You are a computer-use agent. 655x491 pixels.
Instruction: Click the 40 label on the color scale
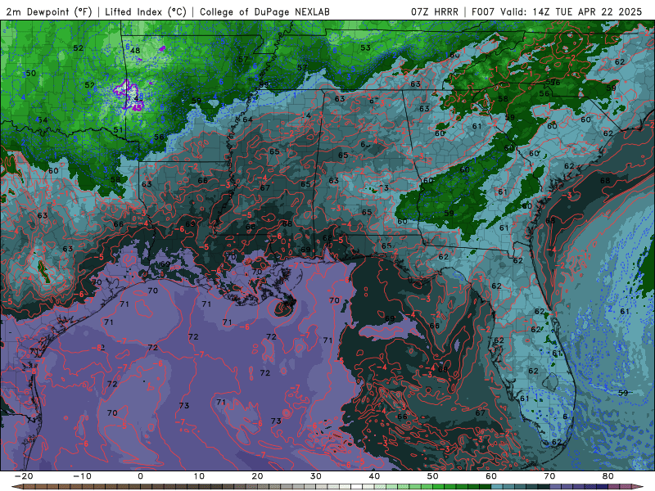[x=374, y=476]
